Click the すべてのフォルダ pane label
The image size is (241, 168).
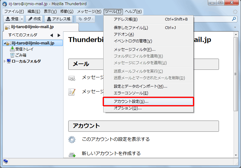pyautogui.click(x=23, y=35)
